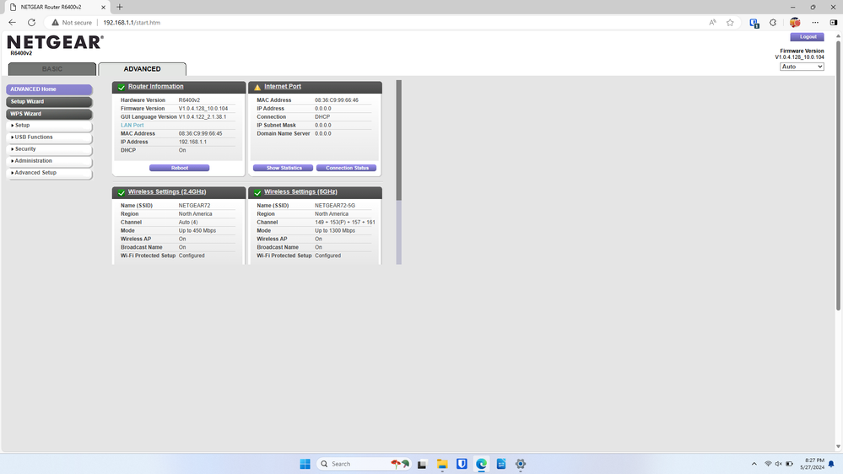Open the Bitwarden shield icon in taskbar
Image resolution: width=843 pixels, height=474 pixels.
click(x=462, y=464)
